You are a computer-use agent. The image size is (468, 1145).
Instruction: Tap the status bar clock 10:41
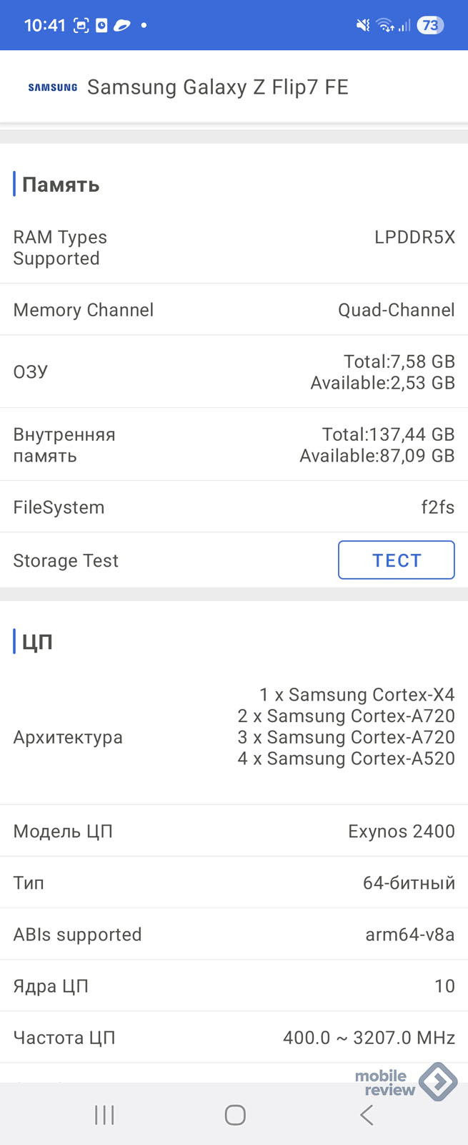pyautogui.click(x=44, y=26)
